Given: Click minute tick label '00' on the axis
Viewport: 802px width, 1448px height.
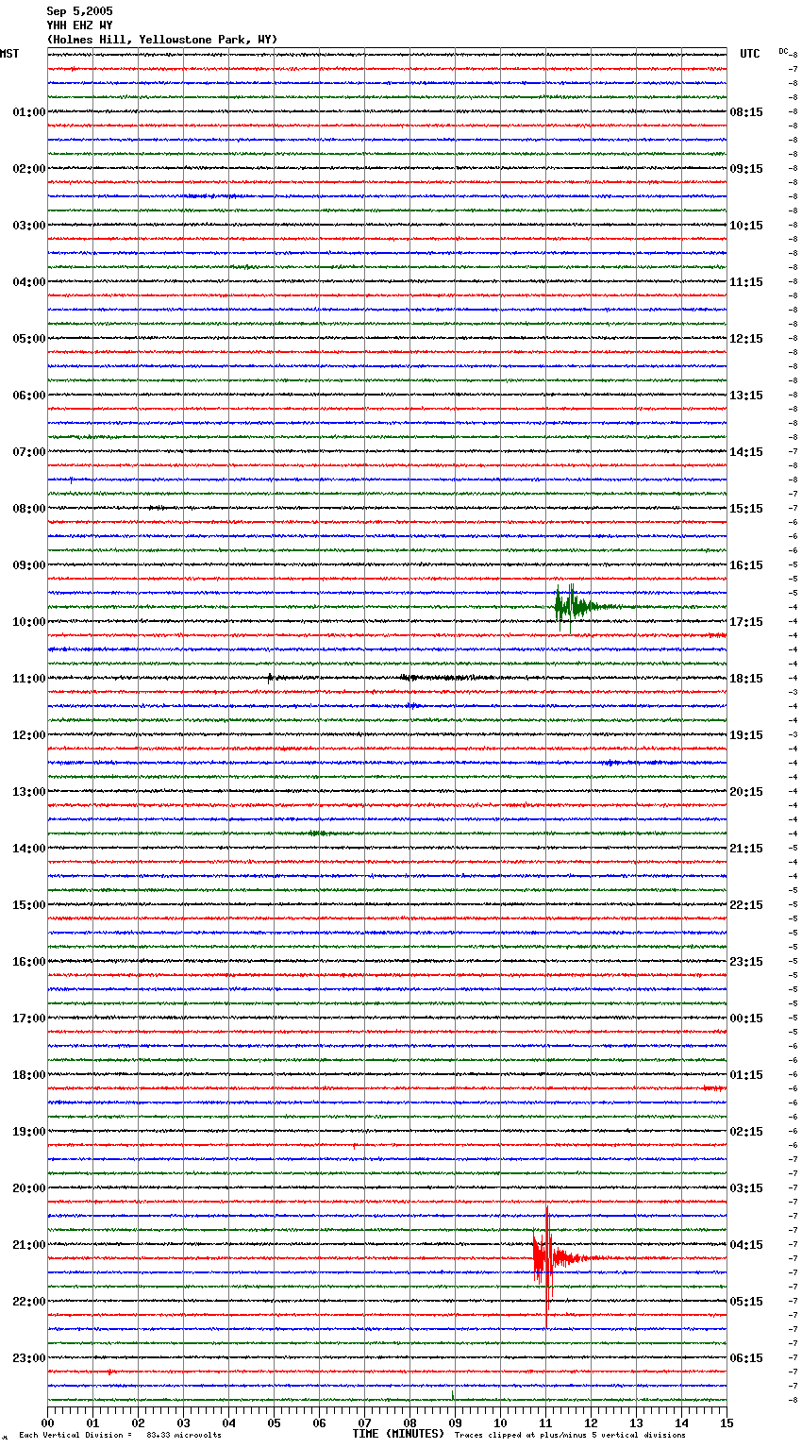Looking at the screenshot, I should click(x=48, y=1423).
